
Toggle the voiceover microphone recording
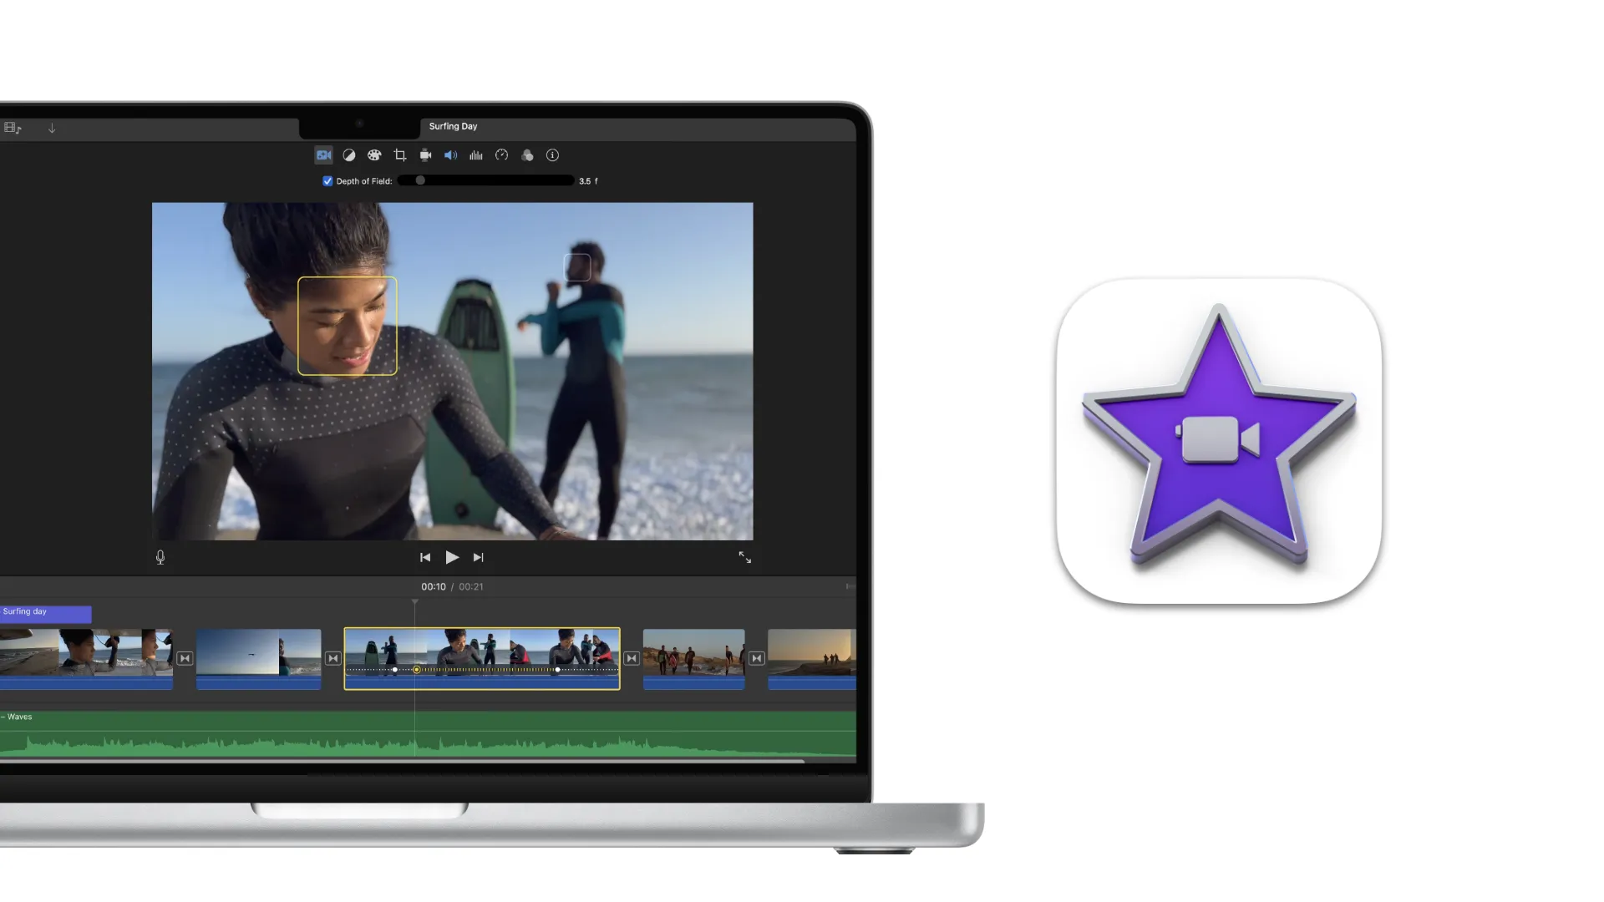click(x=160, y=557)
